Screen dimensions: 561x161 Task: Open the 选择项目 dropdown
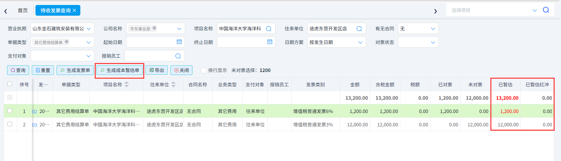click(x=535, y=10)
